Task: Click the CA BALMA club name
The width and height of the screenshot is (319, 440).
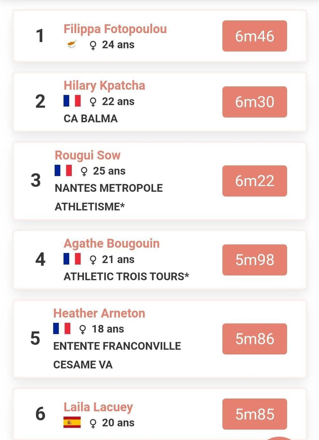Action: 91,119
